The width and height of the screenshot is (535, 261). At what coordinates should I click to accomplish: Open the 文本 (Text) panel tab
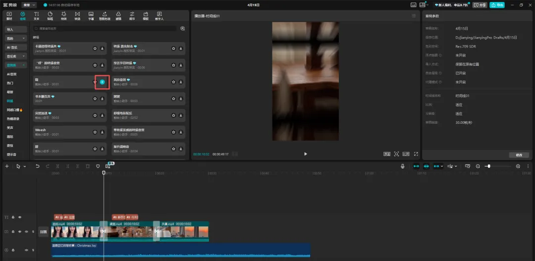[36, 16]
